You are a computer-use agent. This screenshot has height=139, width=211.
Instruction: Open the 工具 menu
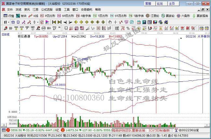tap(67, 10)
